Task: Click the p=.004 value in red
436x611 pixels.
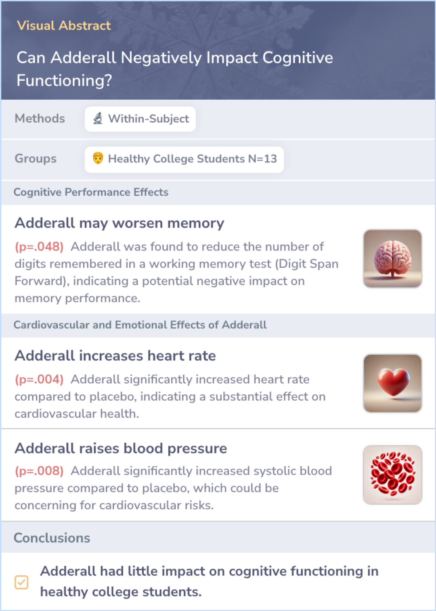Action: pyautogui.click(x=39, y=379)
